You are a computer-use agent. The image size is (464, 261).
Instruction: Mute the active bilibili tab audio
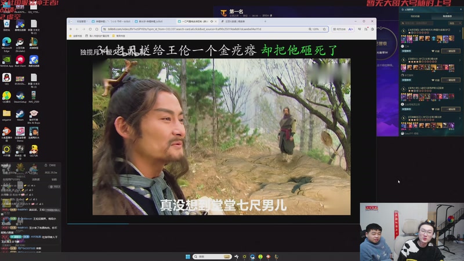point(212,21)
